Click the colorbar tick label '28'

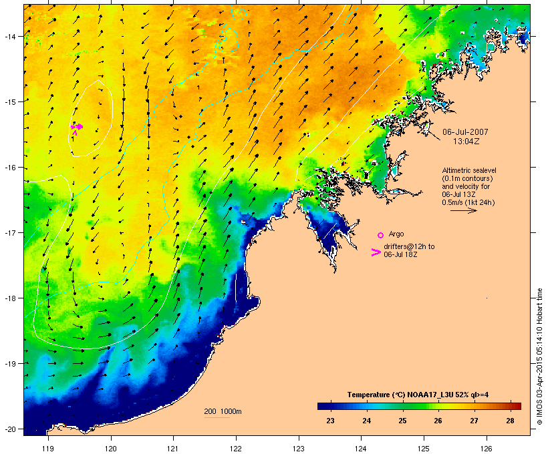point(510,421)
